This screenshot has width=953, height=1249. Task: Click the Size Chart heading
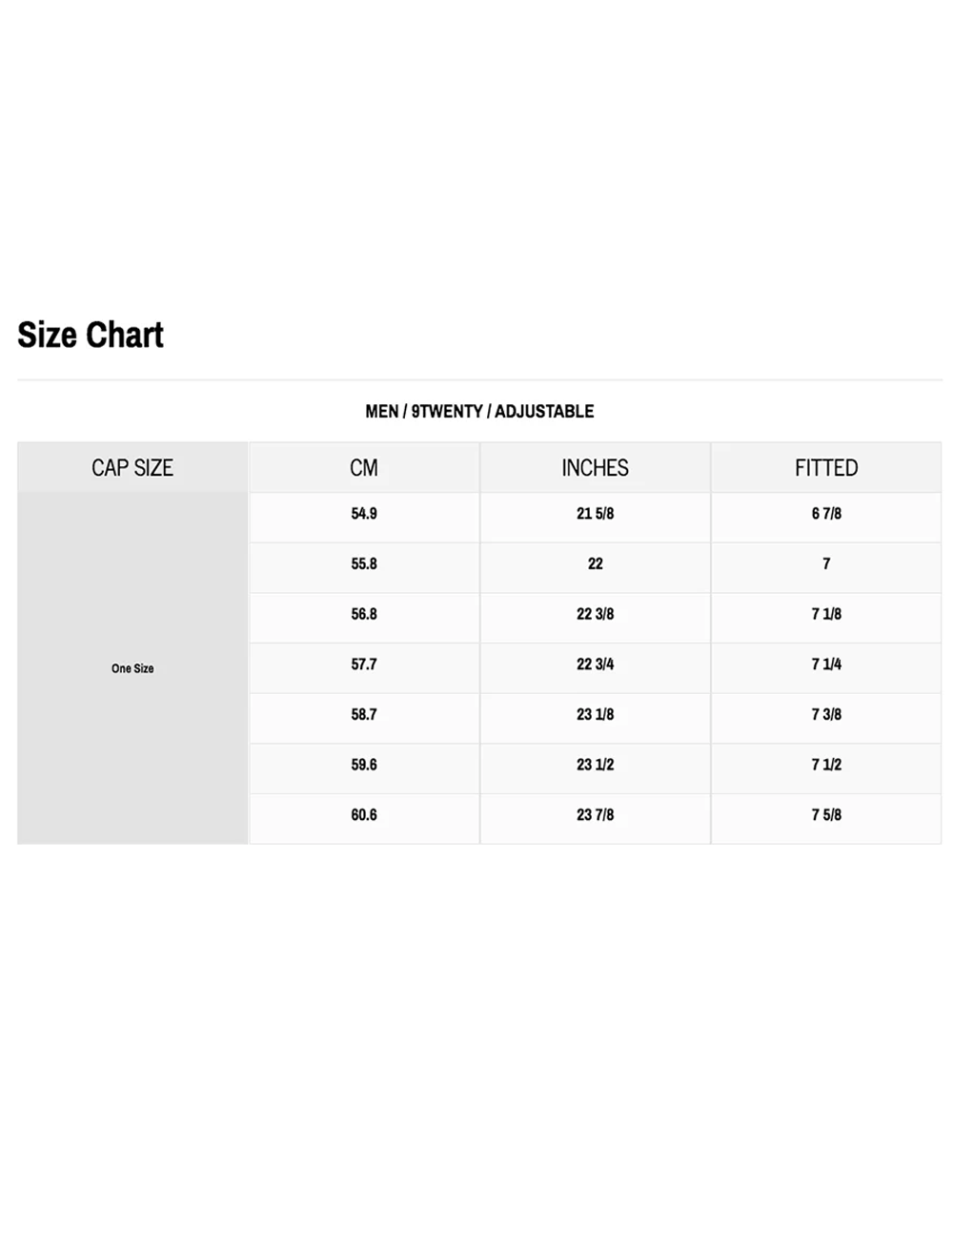(91, 336)
